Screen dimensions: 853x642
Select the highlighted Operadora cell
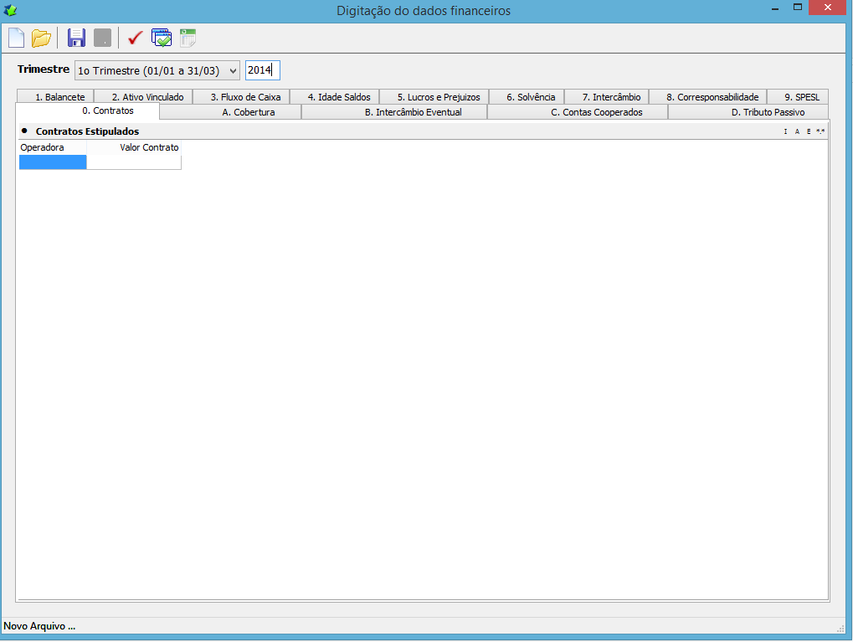53,162
